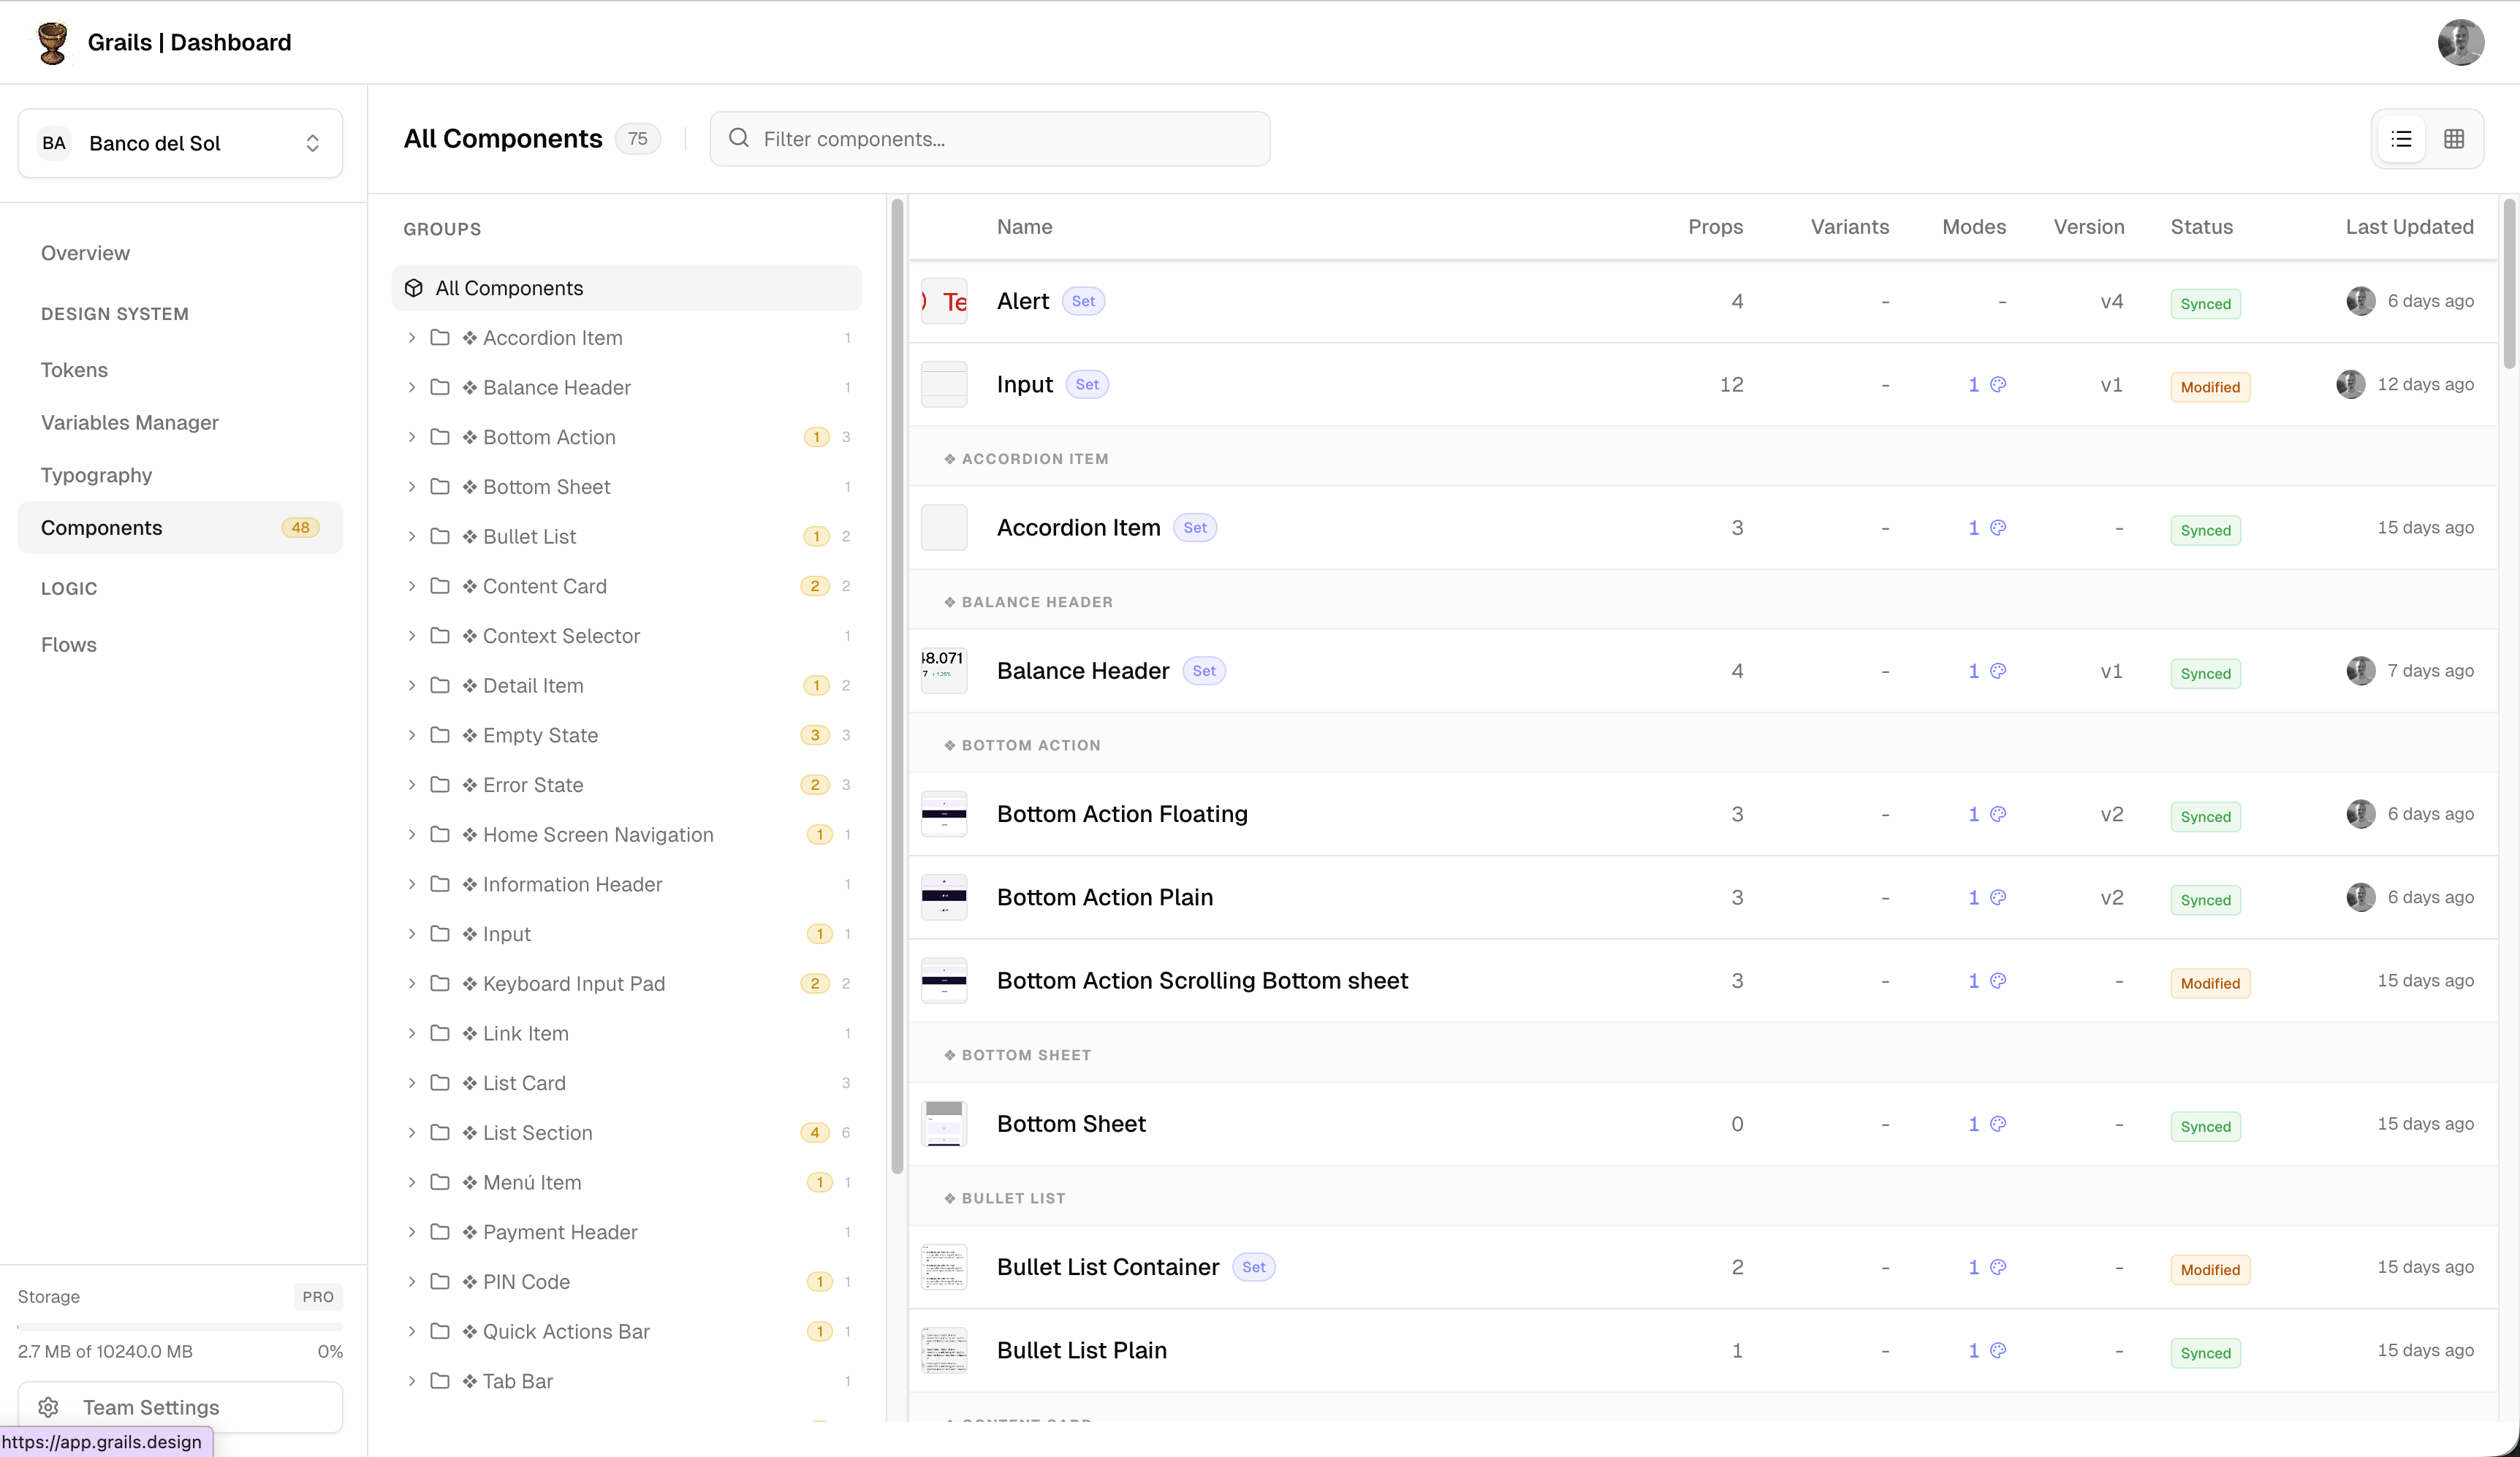Click the Grails chalice logo
The height and width of the screenshot is (1457, 2520).
[x=52, y=42]
